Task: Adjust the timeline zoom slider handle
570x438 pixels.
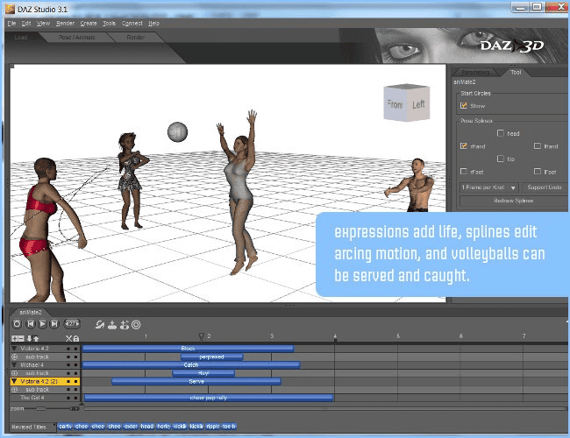Action: point(40,408)
